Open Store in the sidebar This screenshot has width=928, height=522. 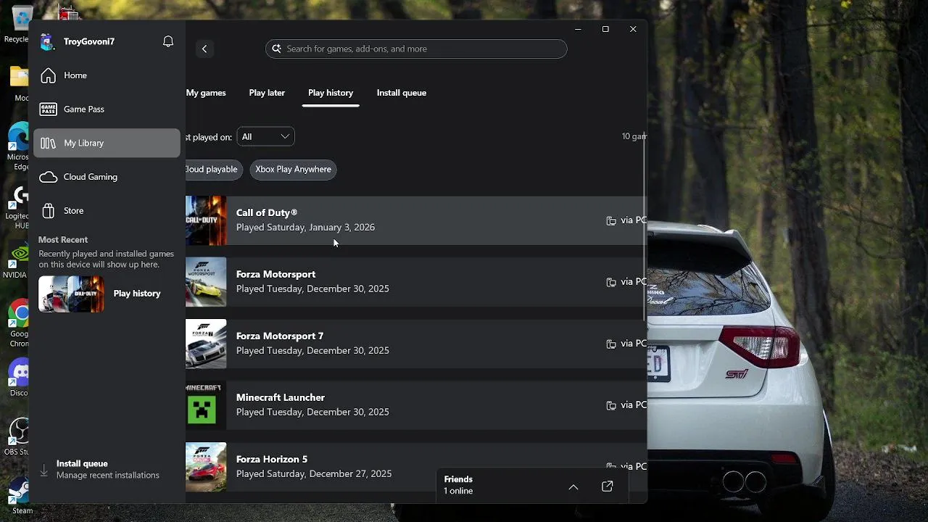click(107, 211)
